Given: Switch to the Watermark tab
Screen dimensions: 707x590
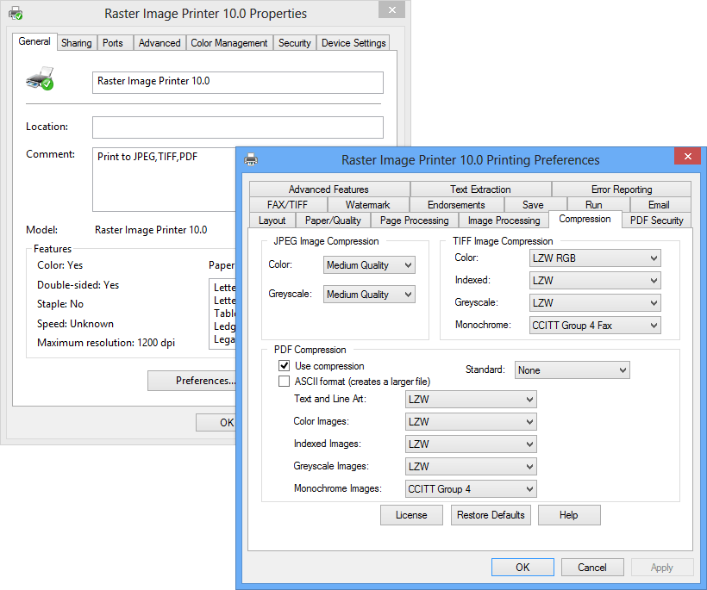Looking at the screenshot, I should (367, 204).
